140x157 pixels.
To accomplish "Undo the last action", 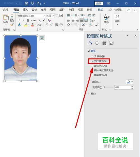I will 32,4.
